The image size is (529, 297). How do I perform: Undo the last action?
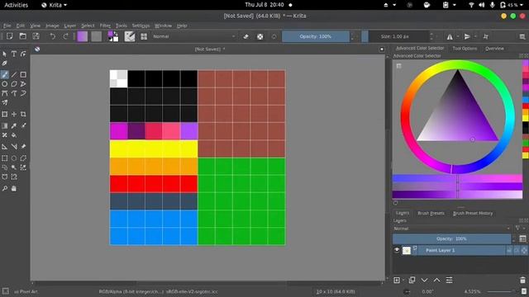pos(53,36)
